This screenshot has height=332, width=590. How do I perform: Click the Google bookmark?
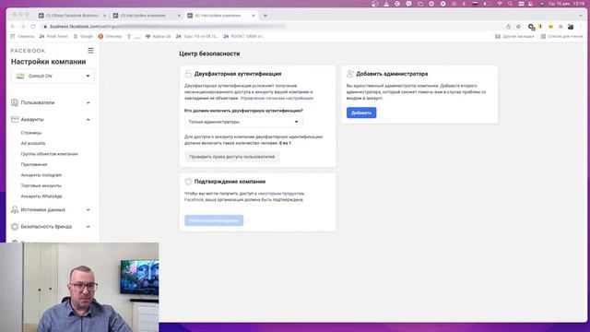[x=83, y=37]
